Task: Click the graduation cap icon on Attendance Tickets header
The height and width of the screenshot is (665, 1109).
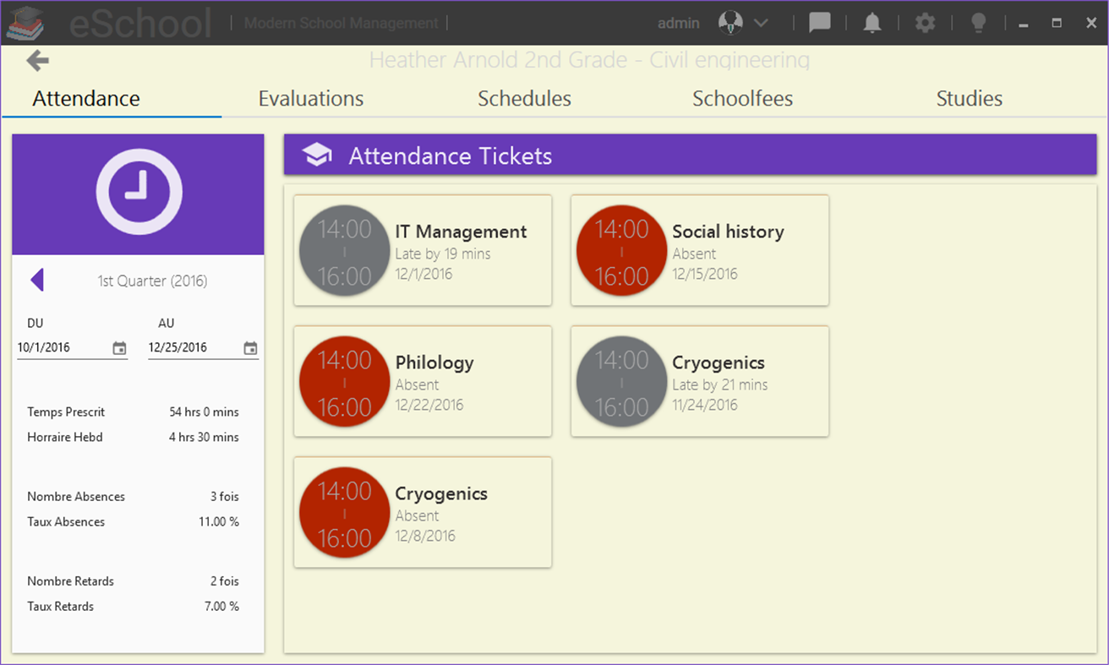Action: tap(317, 155)
